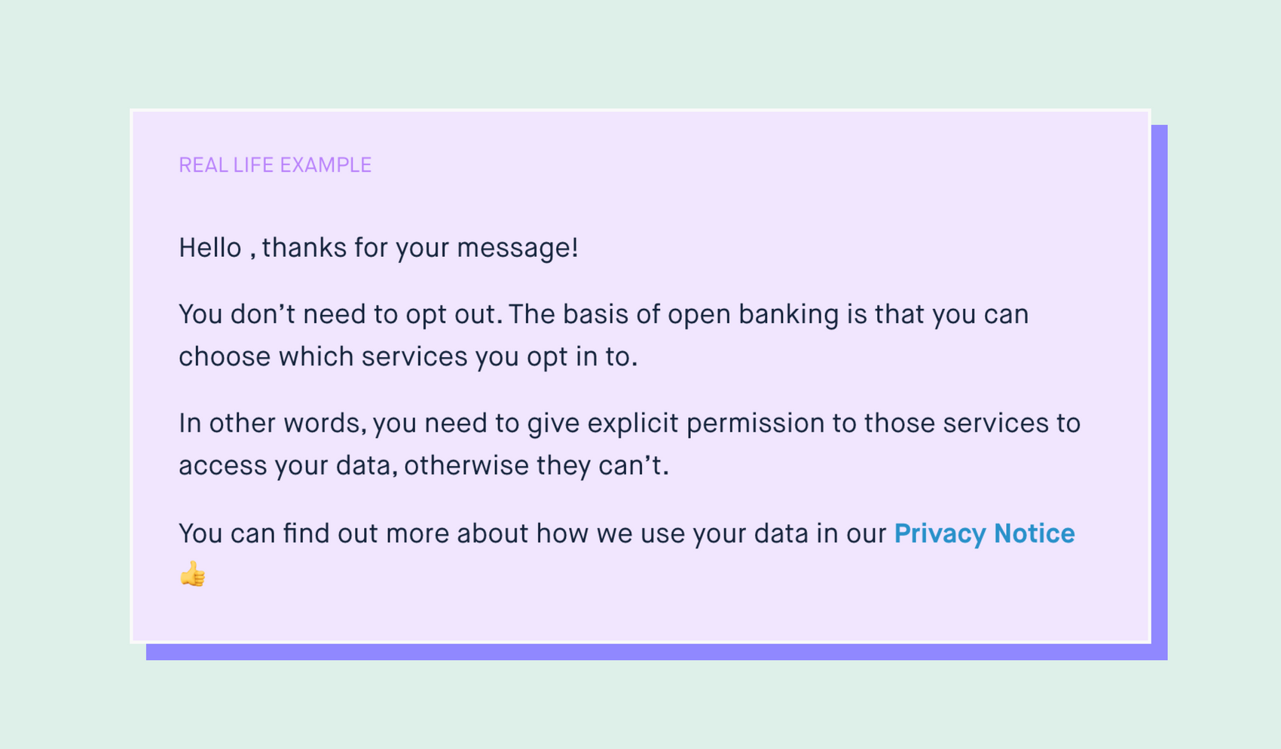Click the word 'Hello' in the greeting
This screenshot has height=749, width=1281.
(x=209, y=248)
